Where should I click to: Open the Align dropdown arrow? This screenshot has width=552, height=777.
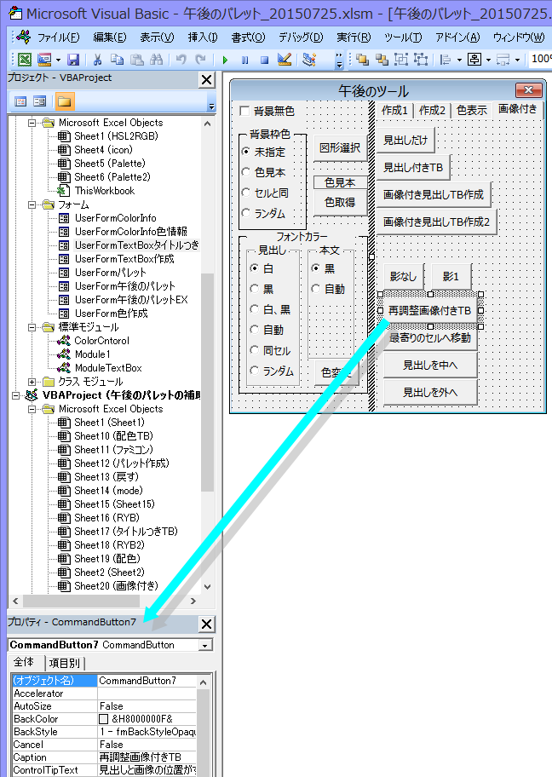(x=459, y=60)
